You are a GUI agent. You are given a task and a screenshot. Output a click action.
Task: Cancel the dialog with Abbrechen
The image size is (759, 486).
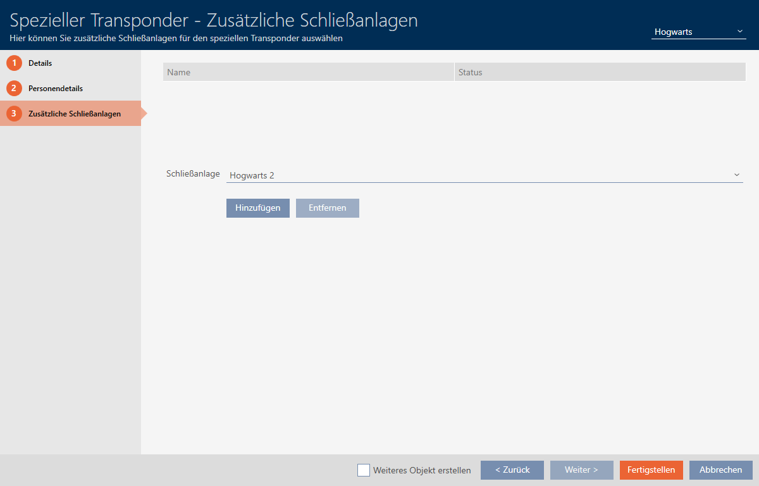click(x=721, y=470)
